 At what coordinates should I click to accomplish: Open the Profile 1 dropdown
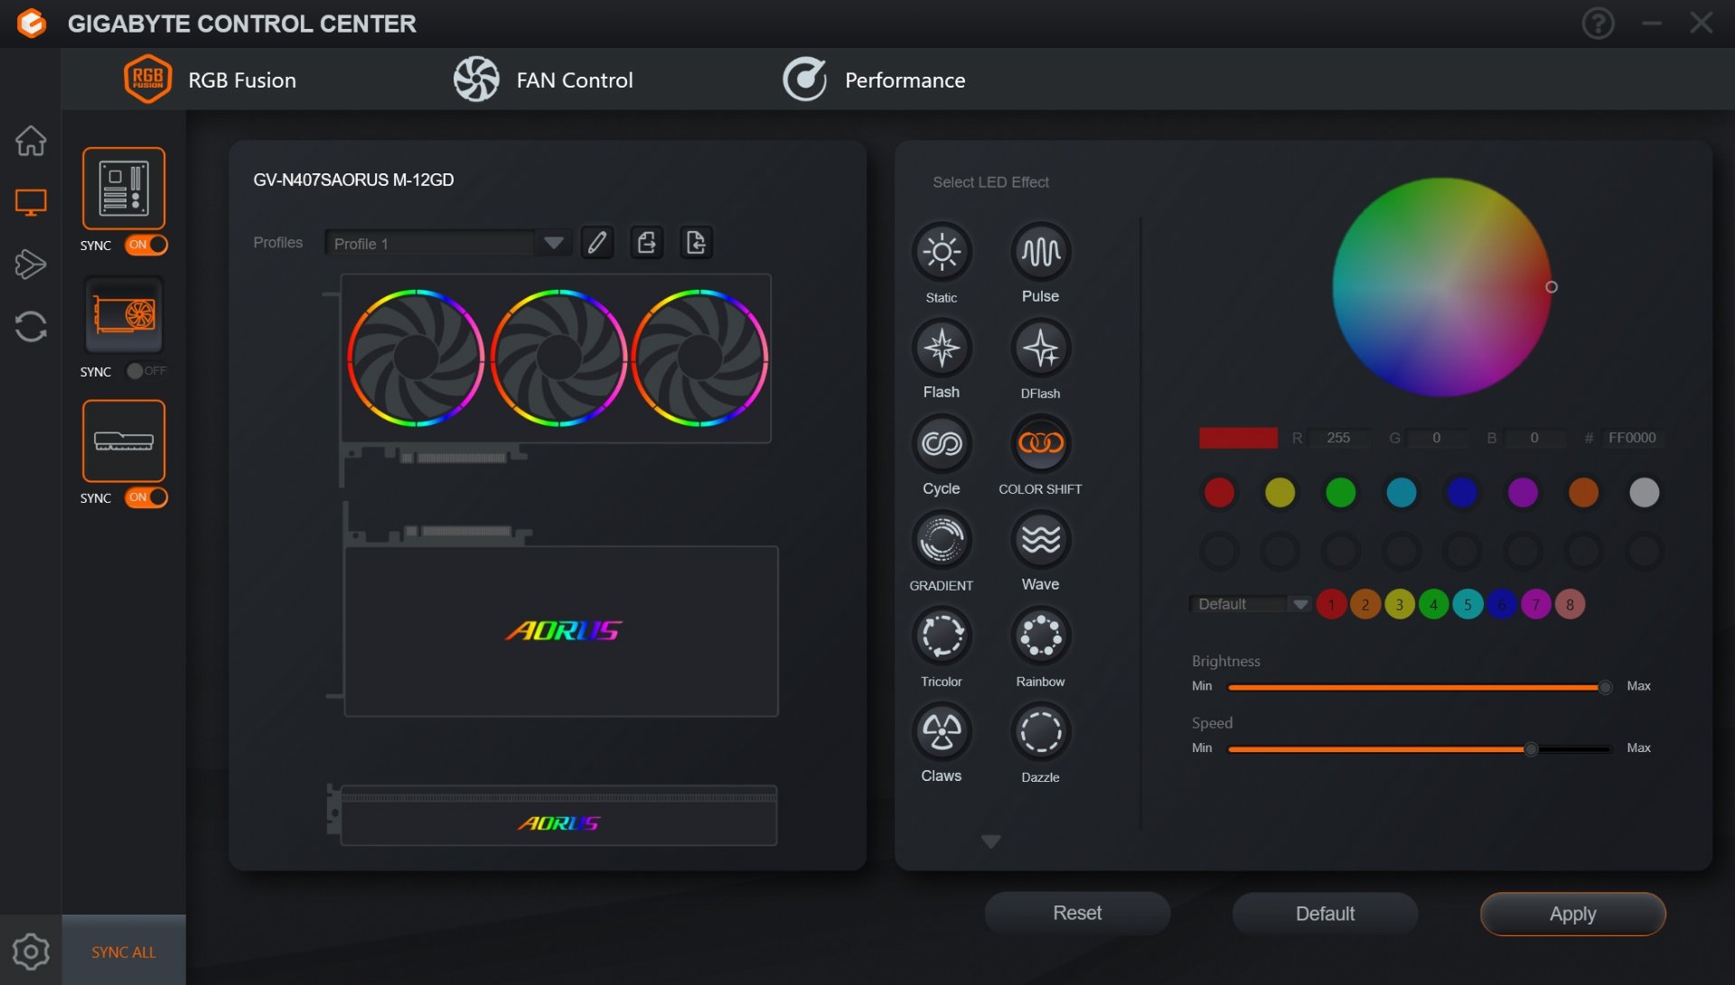(447, 243)
